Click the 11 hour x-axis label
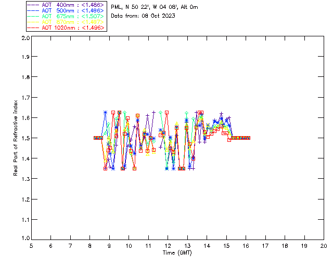Viewport: 333px width, 266px height. (x=148, y=246)
